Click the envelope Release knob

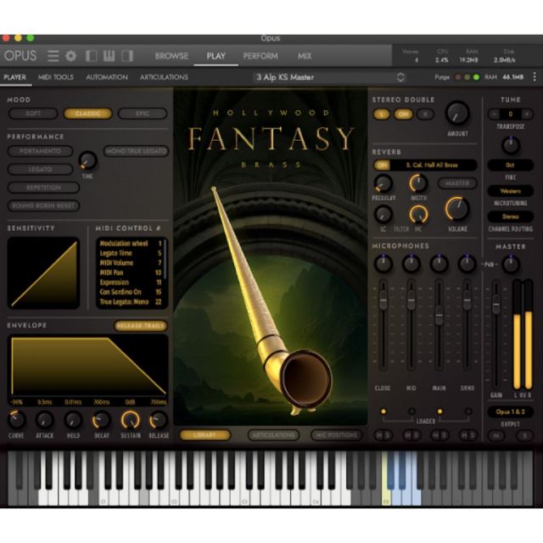[x=159, y=420]
